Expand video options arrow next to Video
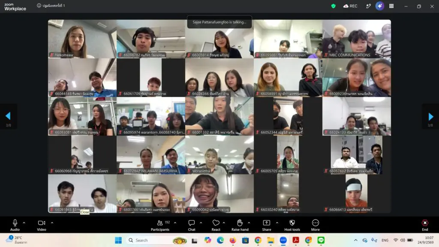Viewport: 439px width, 247px height. coord(52,223)
